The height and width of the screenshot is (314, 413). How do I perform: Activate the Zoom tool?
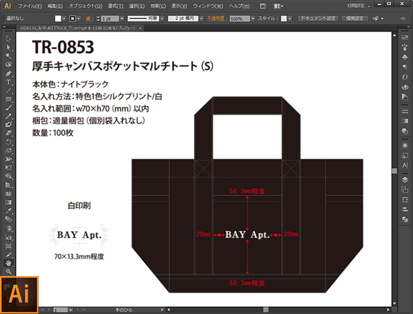[x=8, y=272]
